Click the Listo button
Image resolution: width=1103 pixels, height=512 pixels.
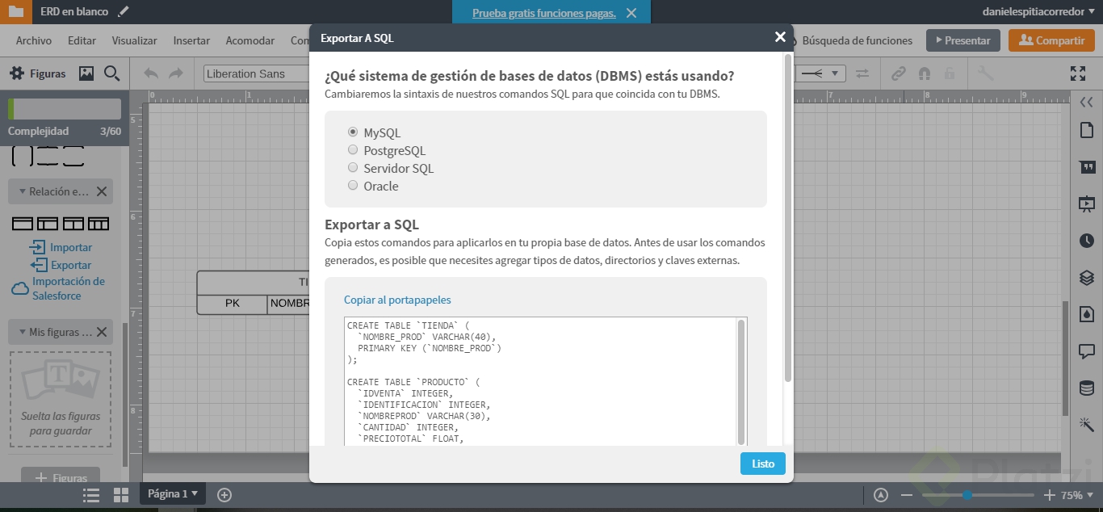[762, 464]
